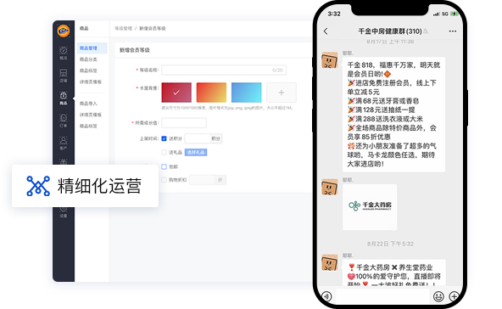Screen dimensions: 502x309
Task: Tap the 千金中房健康群(310) chat title
Action: pyautogui.click(x=389, y=31)
